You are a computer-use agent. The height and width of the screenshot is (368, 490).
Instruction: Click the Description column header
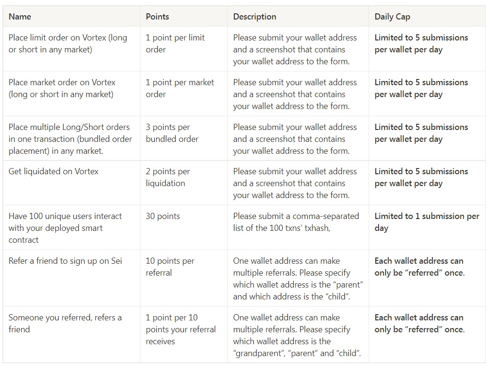[x=255, y=17]
